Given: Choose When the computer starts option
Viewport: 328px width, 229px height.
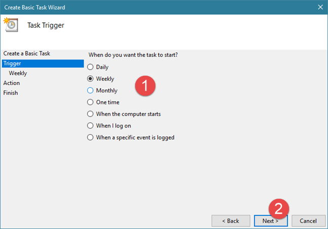Looking at the screenshot, I should tap(91, 114).
